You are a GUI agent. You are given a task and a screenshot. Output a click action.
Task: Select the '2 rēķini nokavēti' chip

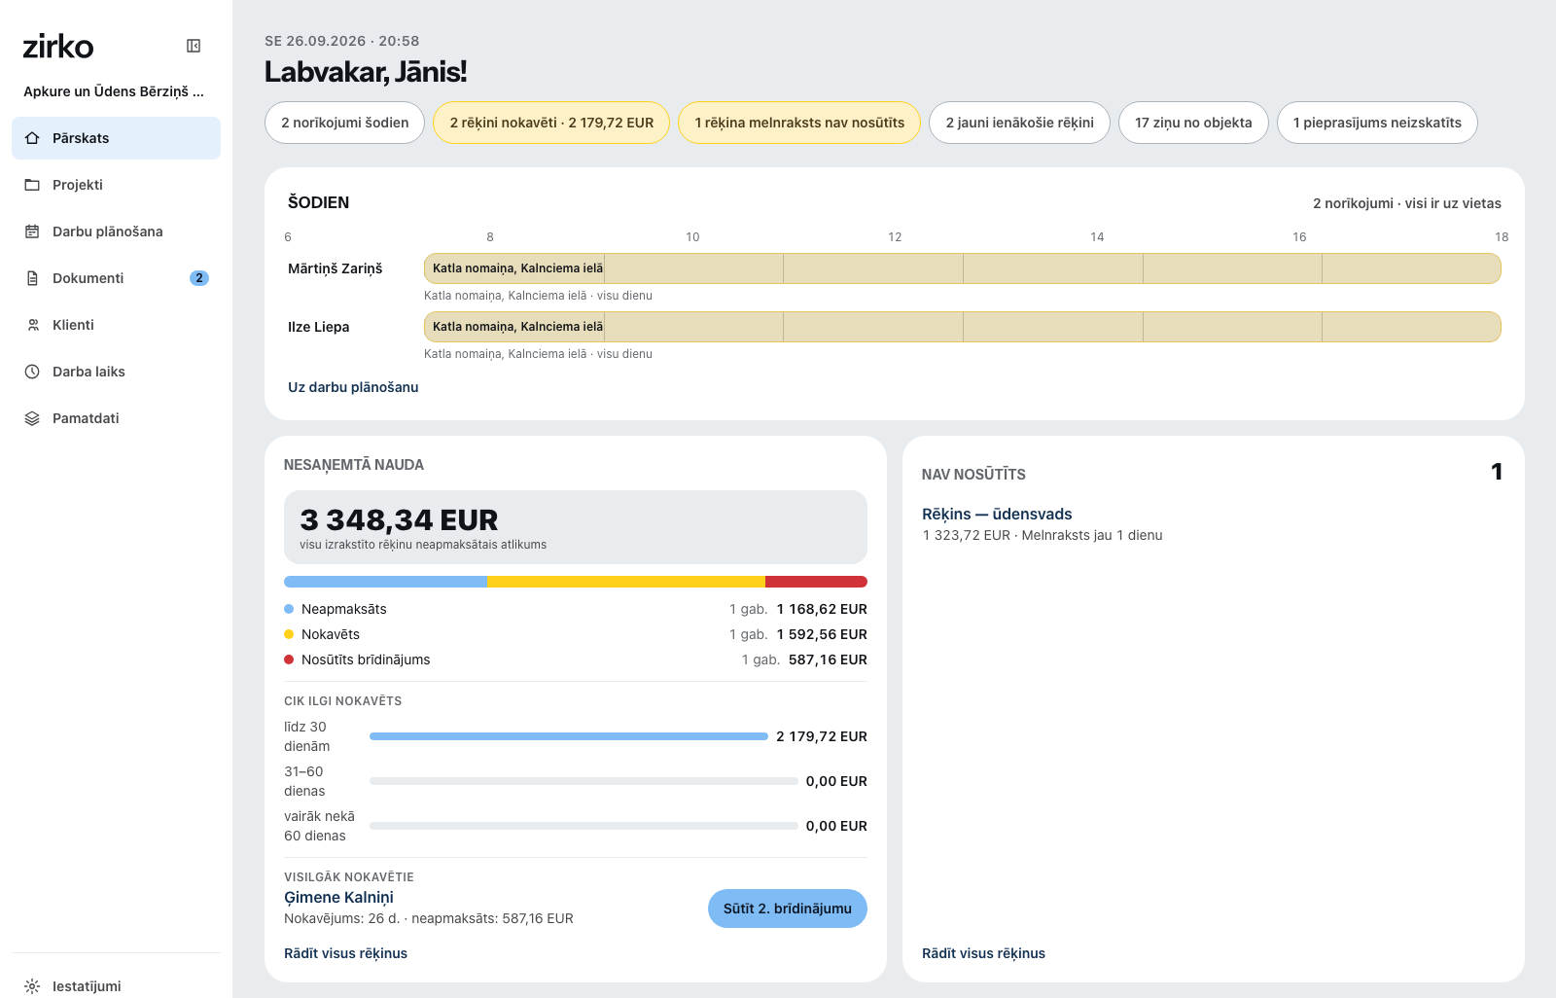(x=551, y=123)
